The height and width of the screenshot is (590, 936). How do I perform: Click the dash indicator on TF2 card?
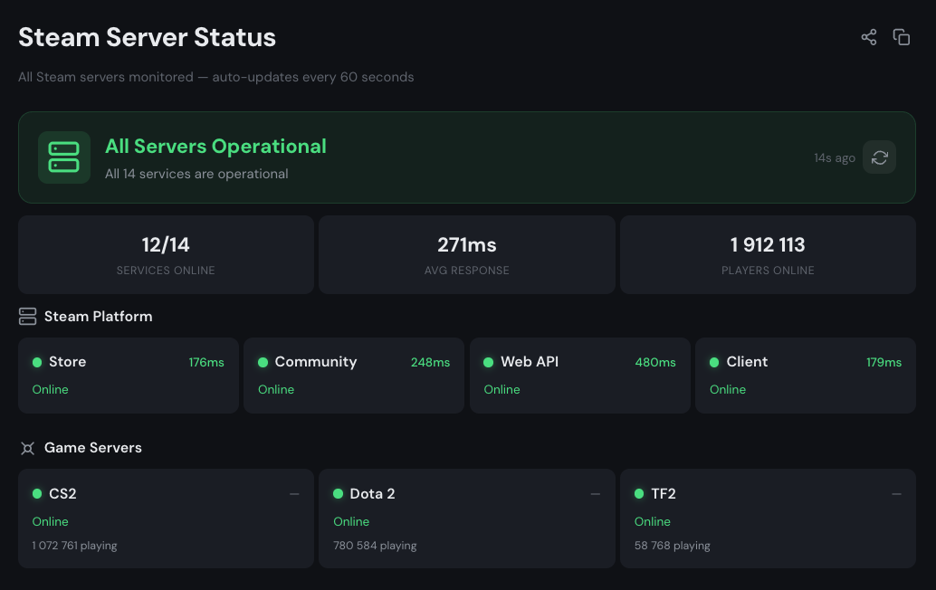(x=896, y=494)
